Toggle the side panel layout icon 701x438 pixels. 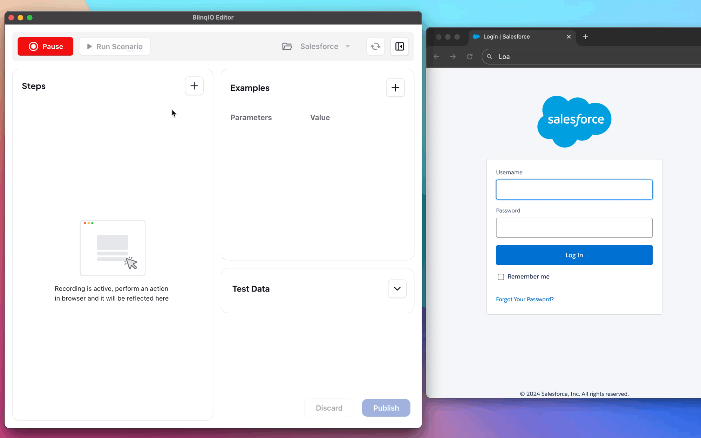click(400, 46)
